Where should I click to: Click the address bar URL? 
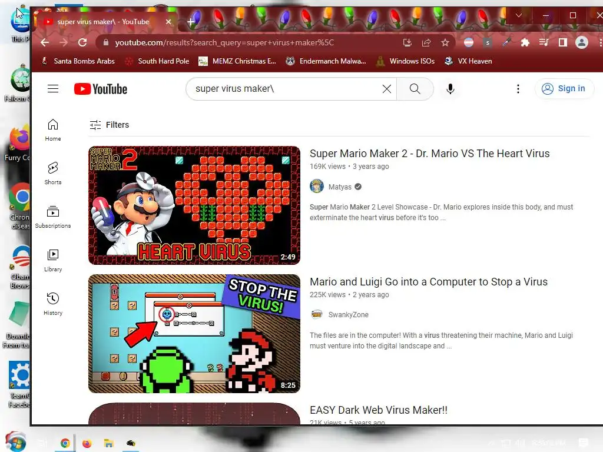coord(224,42)
